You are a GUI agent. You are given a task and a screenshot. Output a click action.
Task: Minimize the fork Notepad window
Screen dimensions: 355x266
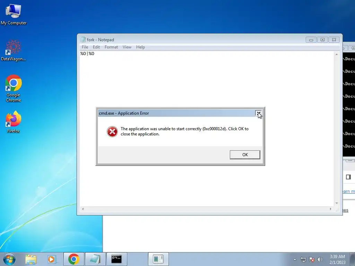(311, 40)
